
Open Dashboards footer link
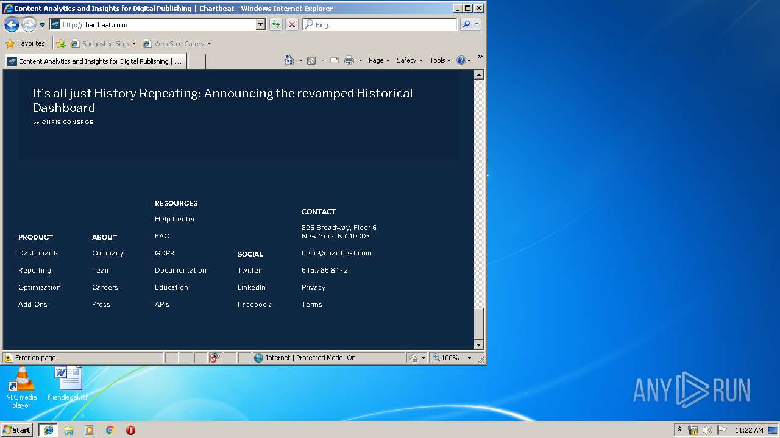pos(38,253)
